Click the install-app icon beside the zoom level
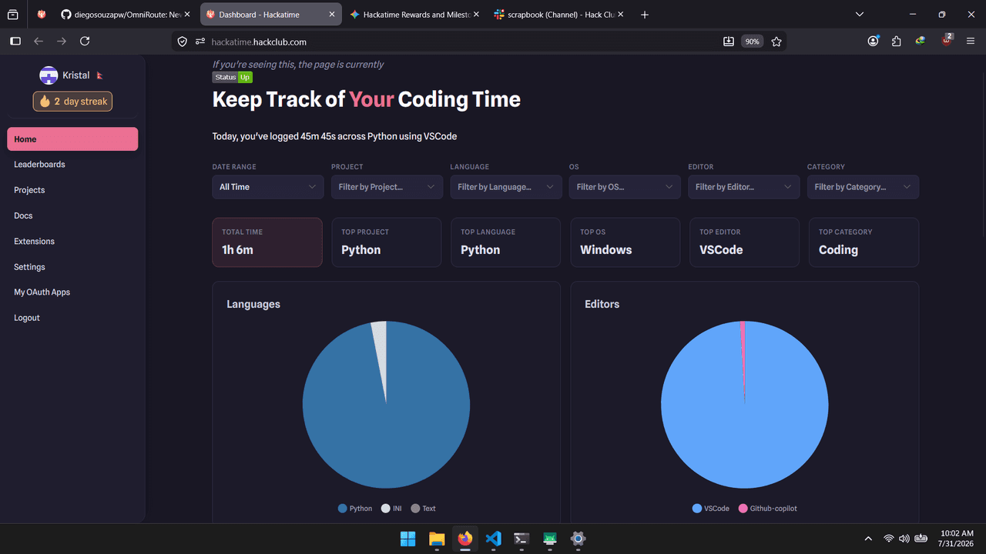The image size is (986, 554). pyautogui.click(x=729, y=42)
